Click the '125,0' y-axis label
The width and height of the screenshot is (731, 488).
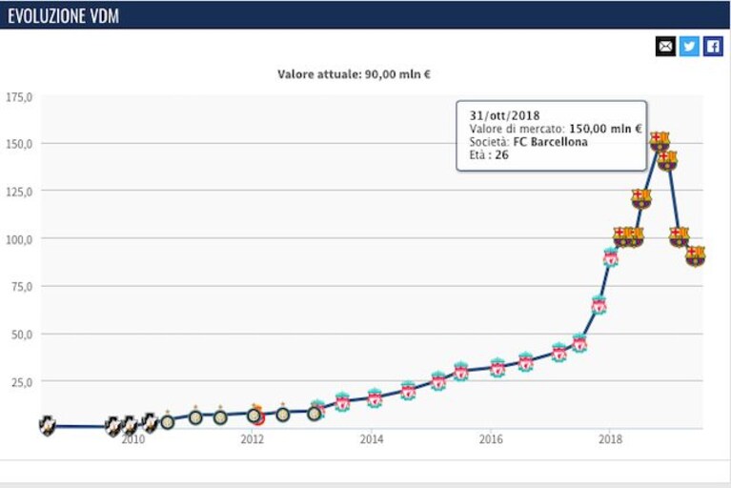coord(19,192)
